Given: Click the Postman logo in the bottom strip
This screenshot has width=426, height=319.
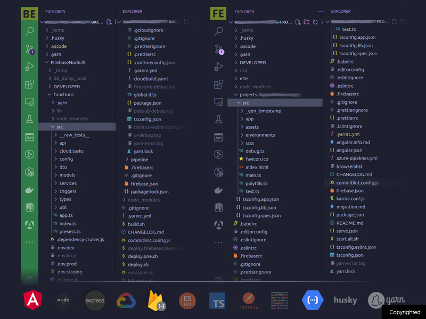Looking at the screenshot, I should click(250, 300).
